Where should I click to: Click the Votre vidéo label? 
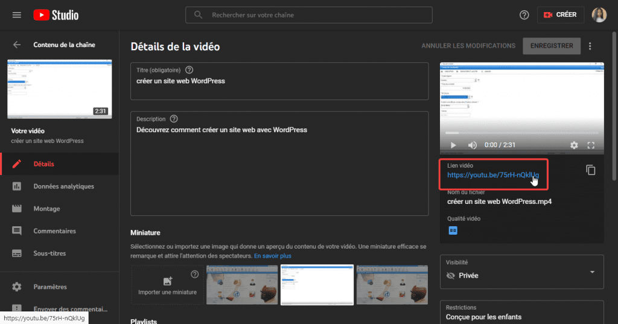click(x=28, y=131)
